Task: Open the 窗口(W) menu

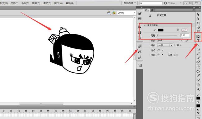Action: coord(58,3)
